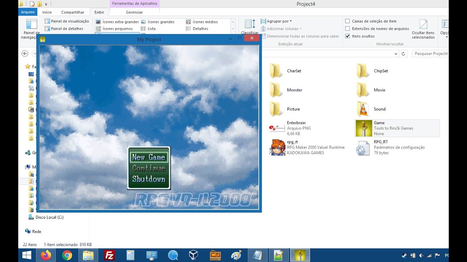Switch to the Início tab
Viewport: 467px width, 262px height.
pos(47,12)
